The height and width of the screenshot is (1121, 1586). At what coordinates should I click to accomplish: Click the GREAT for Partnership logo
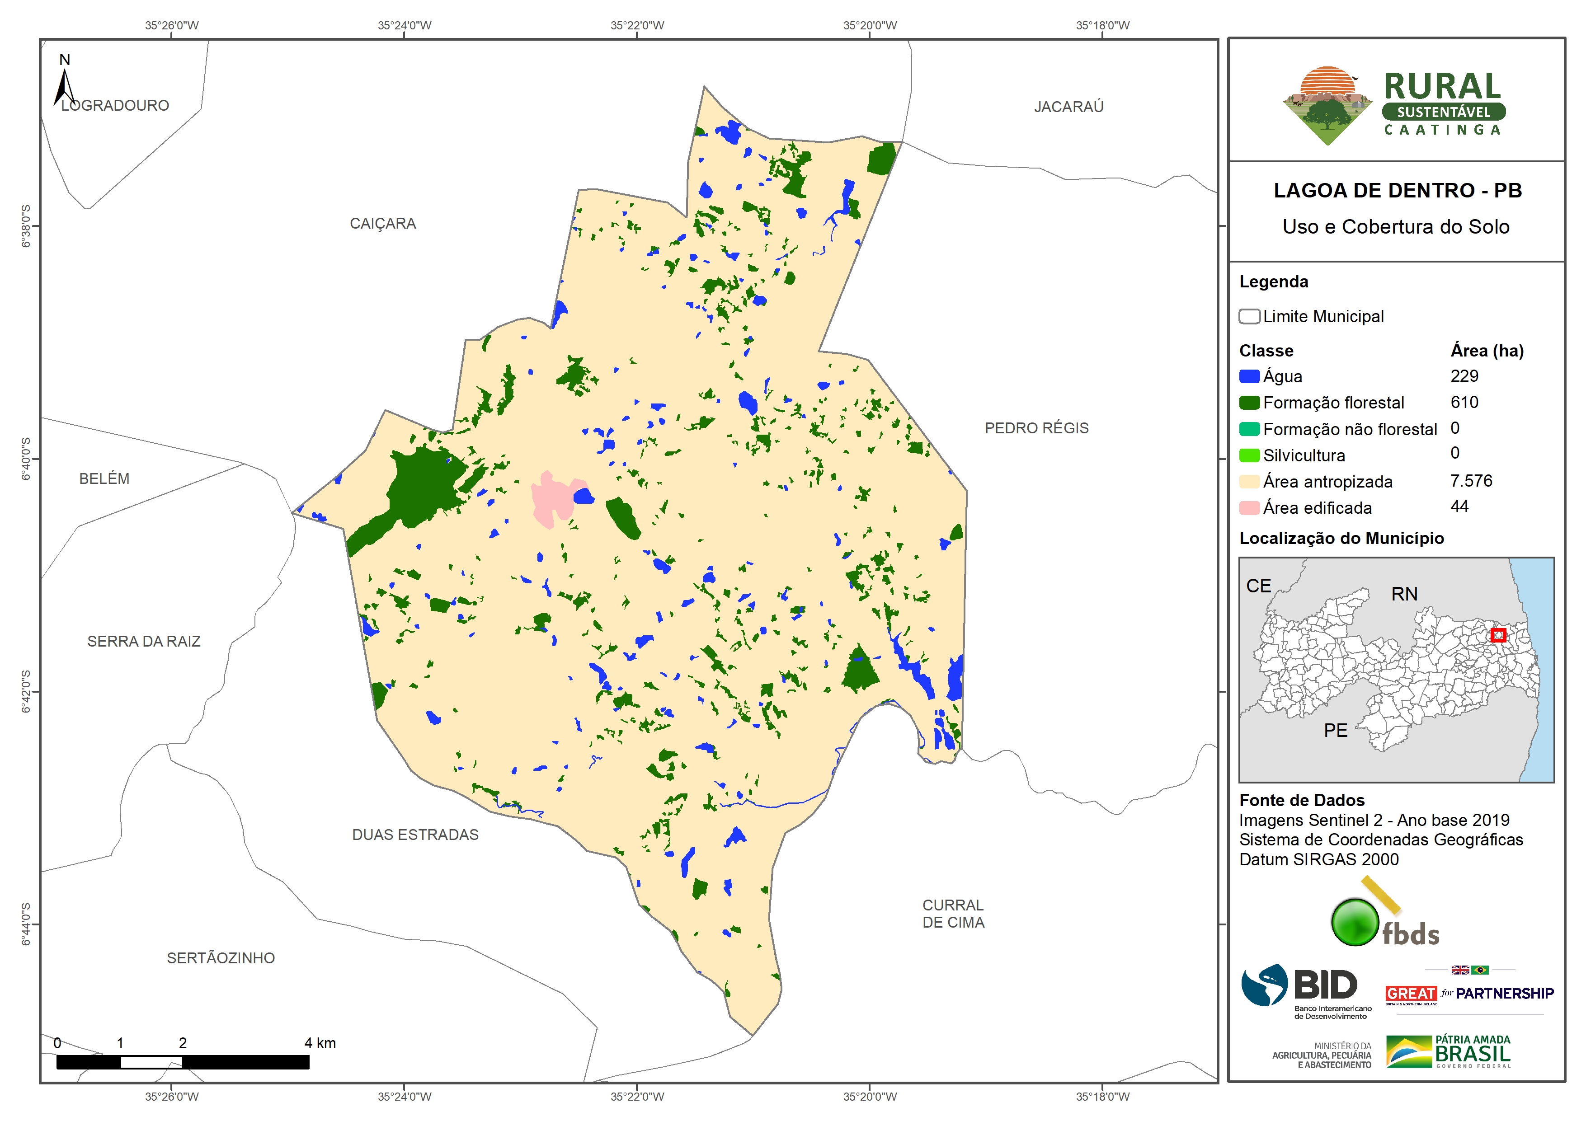1469,993
